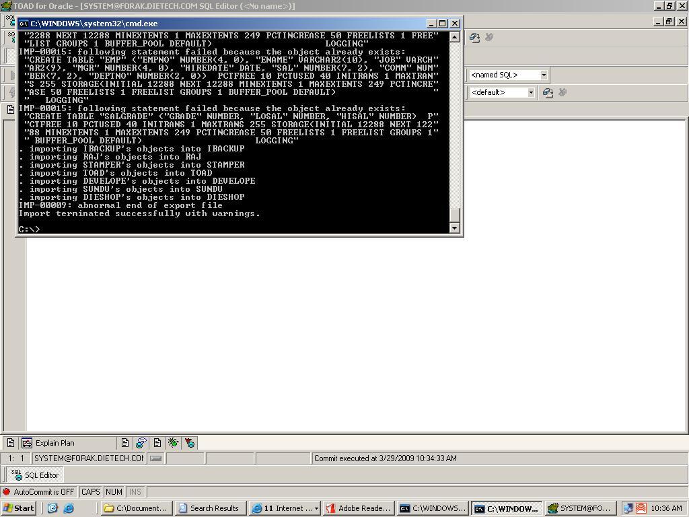Click the Commit executed status message
This screenshot has height=517, width=689.
click(x=386, y=458)
